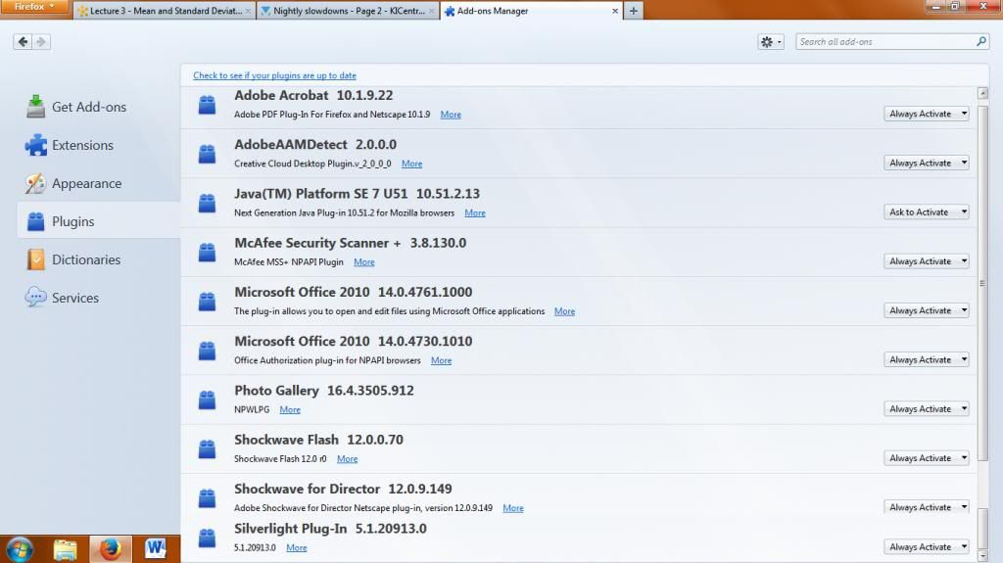Click the Photo Gallery plugin icon
The height and width of the screenshot is (563, 1003).
tap(207, 399)
